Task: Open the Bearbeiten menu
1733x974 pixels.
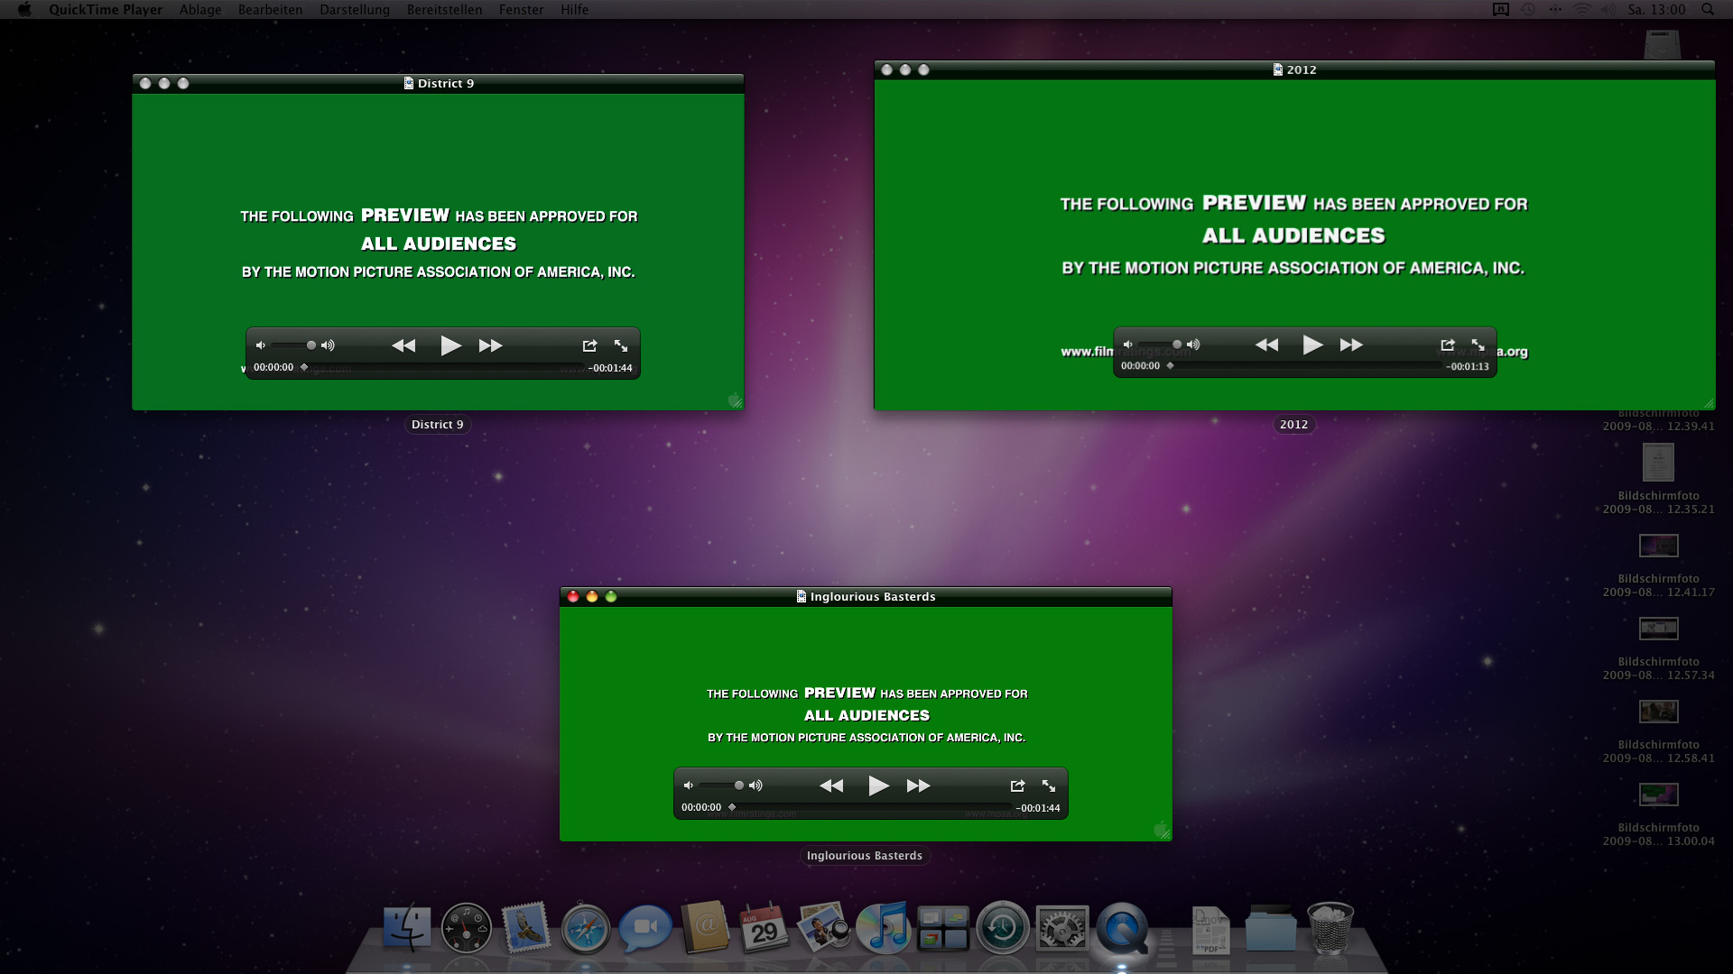Action: 270,9
